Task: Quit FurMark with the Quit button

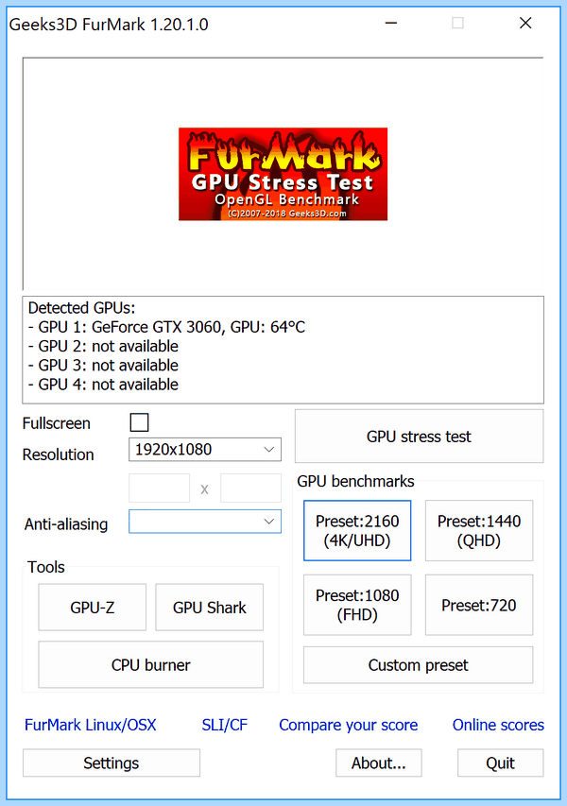Action: (501, 763)
